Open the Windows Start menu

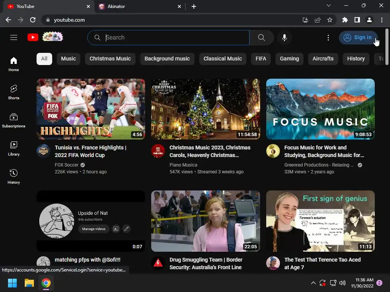pyautogui.click(x=13, y=283)
